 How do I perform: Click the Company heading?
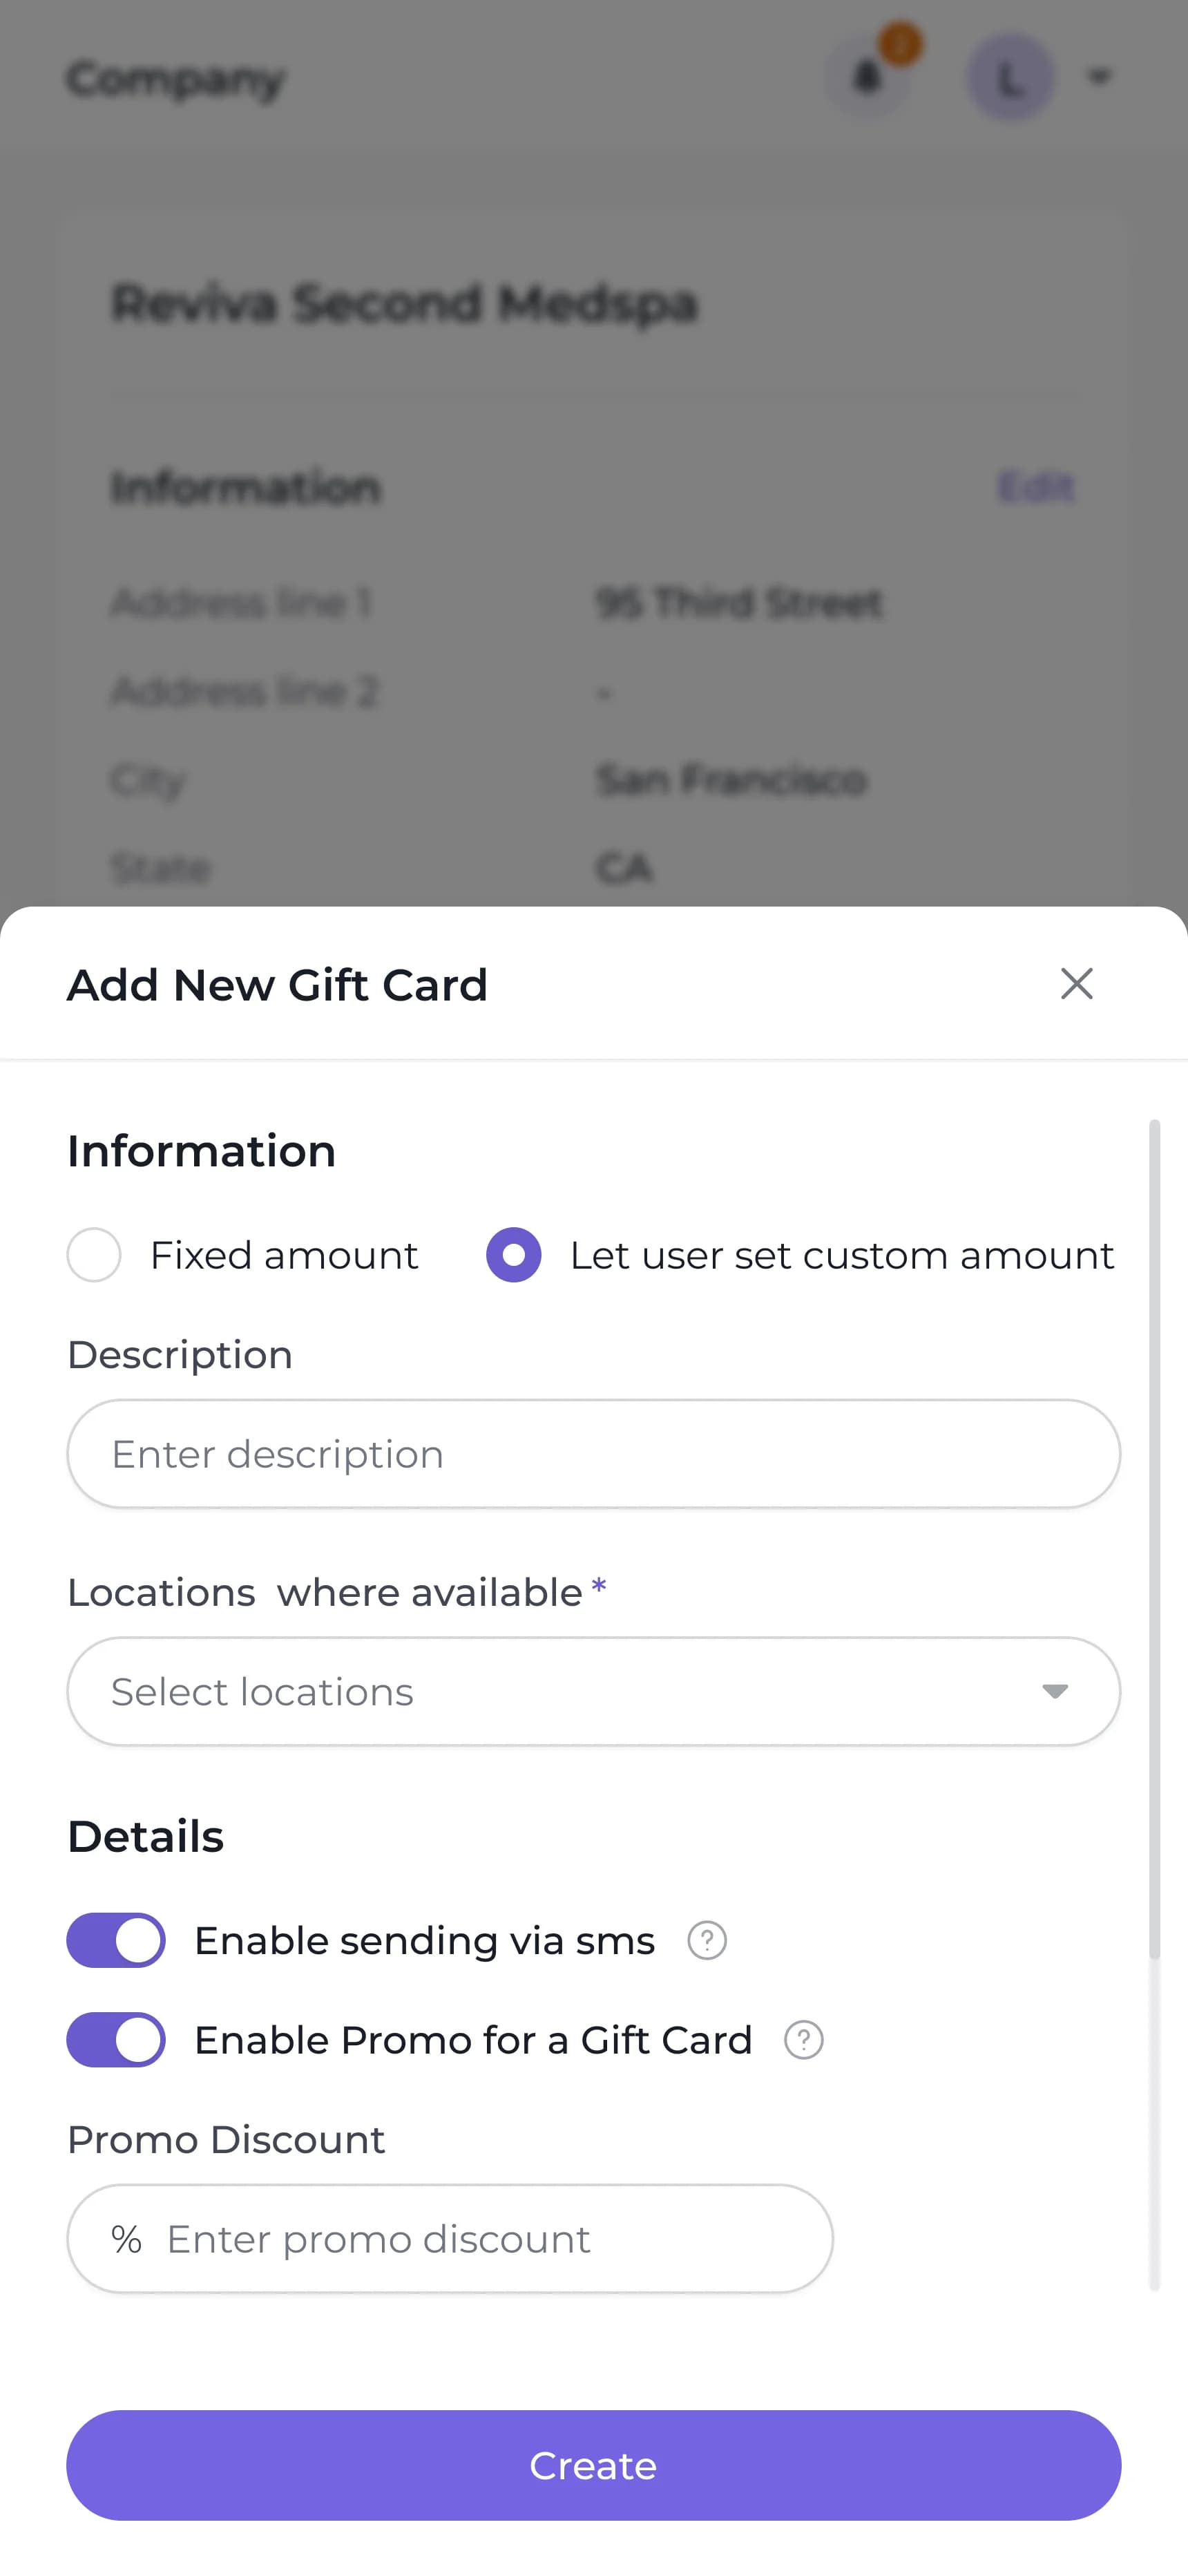point(175,79)
